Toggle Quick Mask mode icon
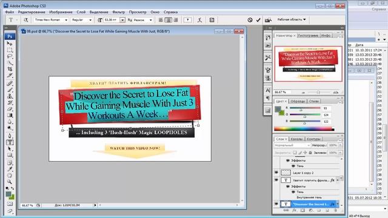The height and width of the screenshot is (218, 388). point(10,204)
